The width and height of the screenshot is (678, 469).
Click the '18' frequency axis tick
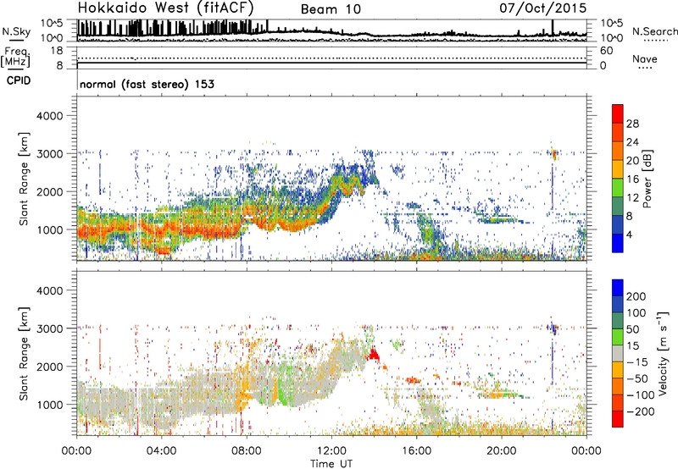[x=57, y=51]
